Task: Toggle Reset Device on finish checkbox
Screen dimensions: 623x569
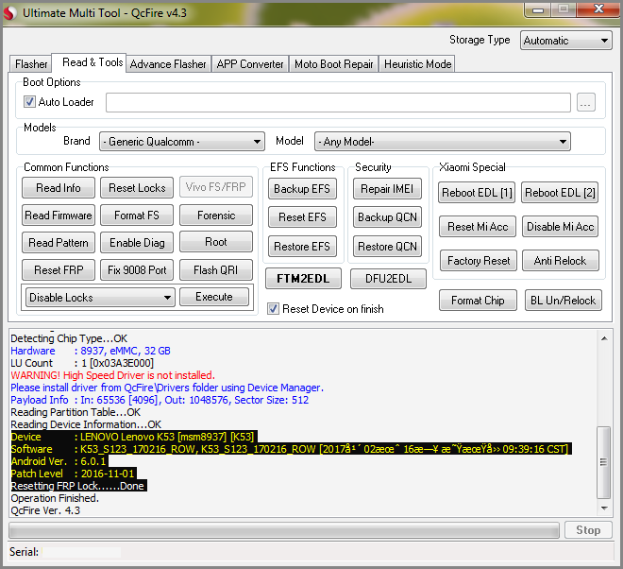Action: (273, 309)
